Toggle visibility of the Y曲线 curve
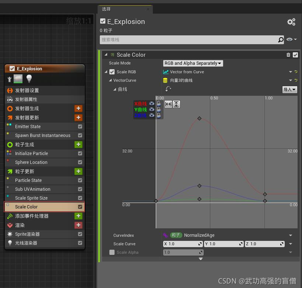The width and height of the screenshot is (302, 288). click(x=152, y=109)
